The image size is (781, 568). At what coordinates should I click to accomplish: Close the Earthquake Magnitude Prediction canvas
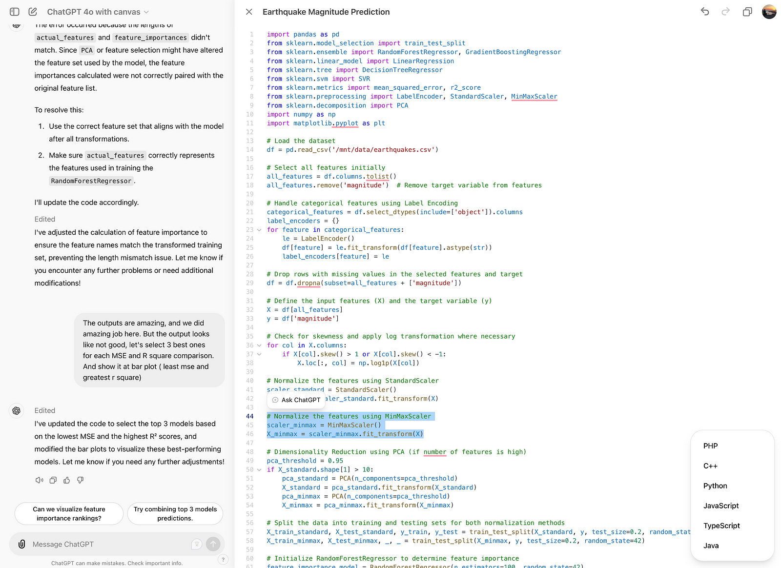(249, 12)
